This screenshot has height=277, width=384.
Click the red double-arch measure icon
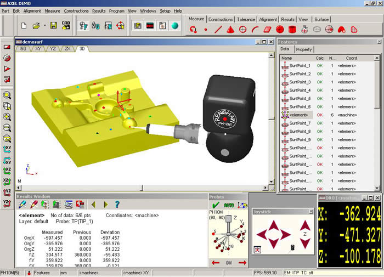(342, 30)
